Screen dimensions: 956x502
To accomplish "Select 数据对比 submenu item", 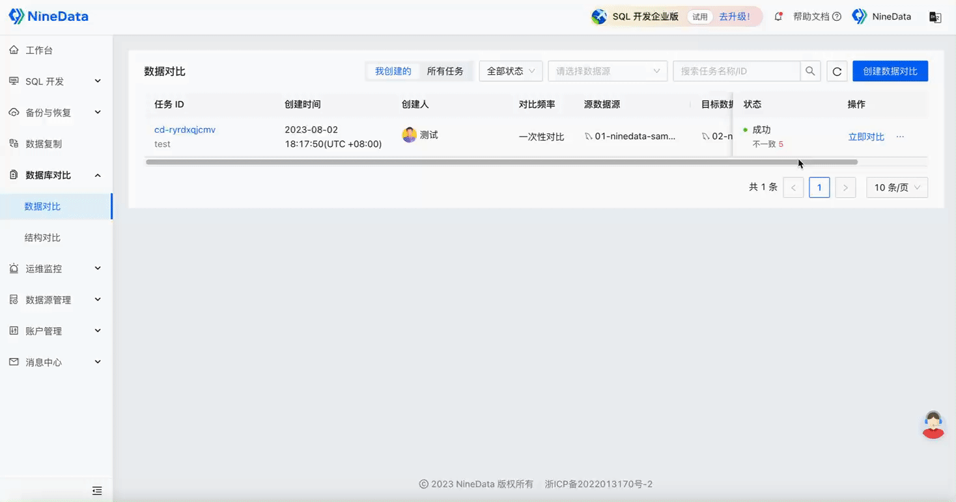I will [x=56, y=206].
